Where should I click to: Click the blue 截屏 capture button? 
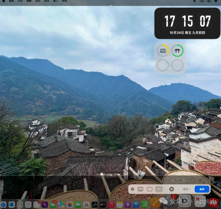point(202,189)
